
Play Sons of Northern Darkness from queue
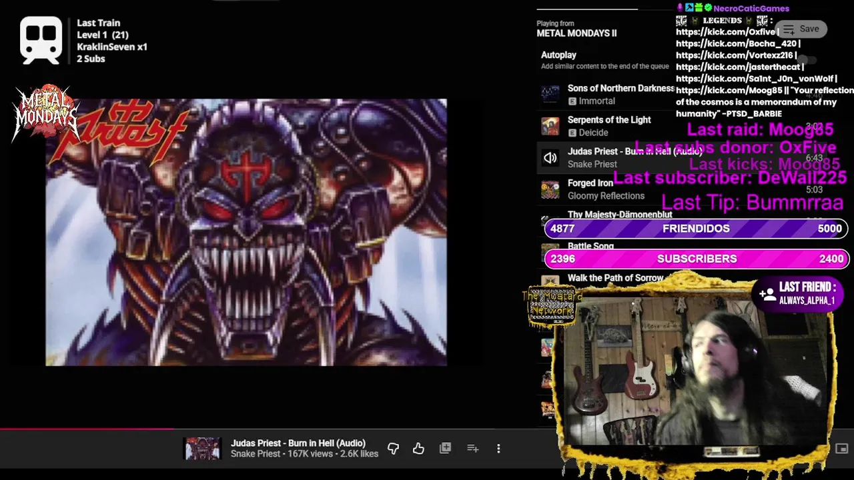click(x=620, y=88)
